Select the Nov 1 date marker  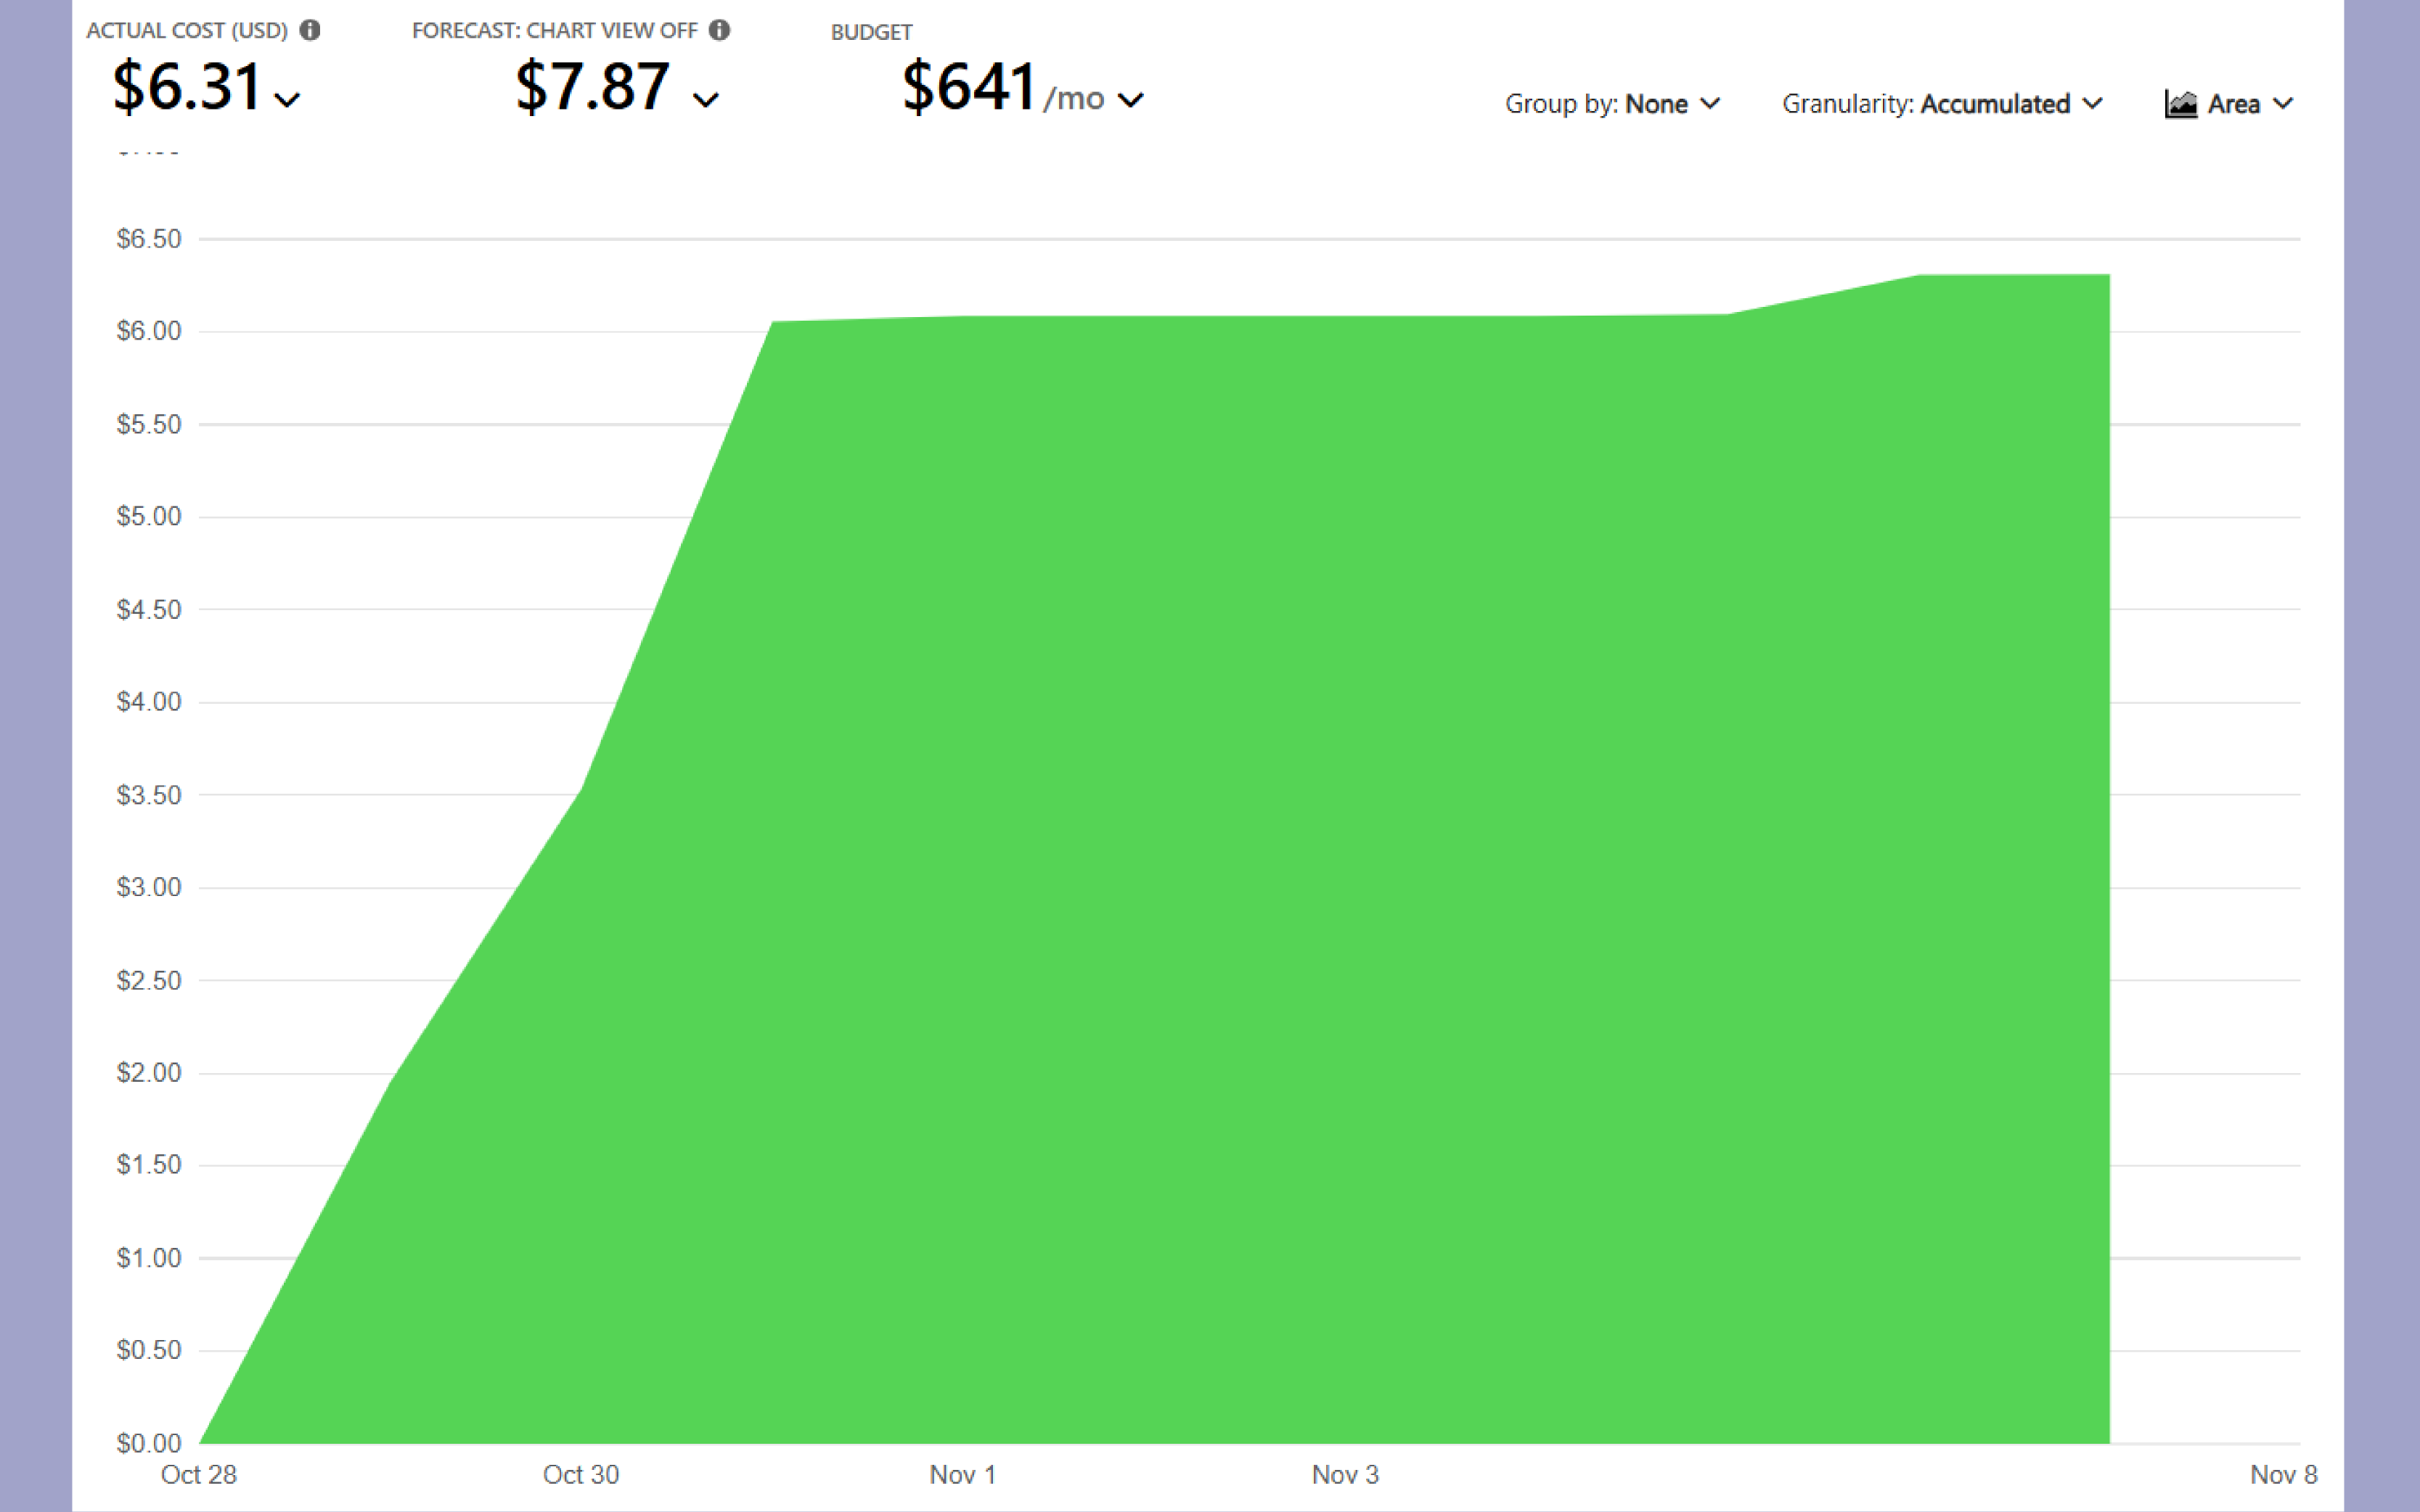[962, 1474]
